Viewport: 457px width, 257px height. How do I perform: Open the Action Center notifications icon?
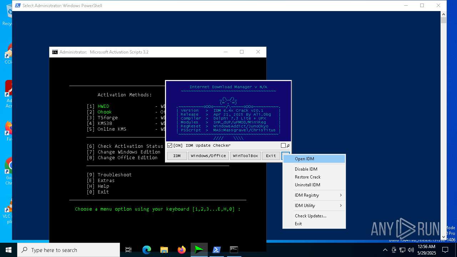point(445,250)
